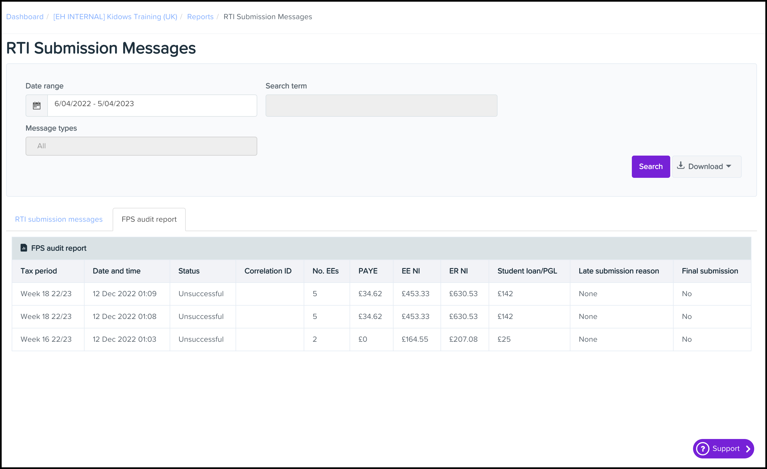Click the calendar icon beside date range

pyautogui.click(x=37, y=106)
